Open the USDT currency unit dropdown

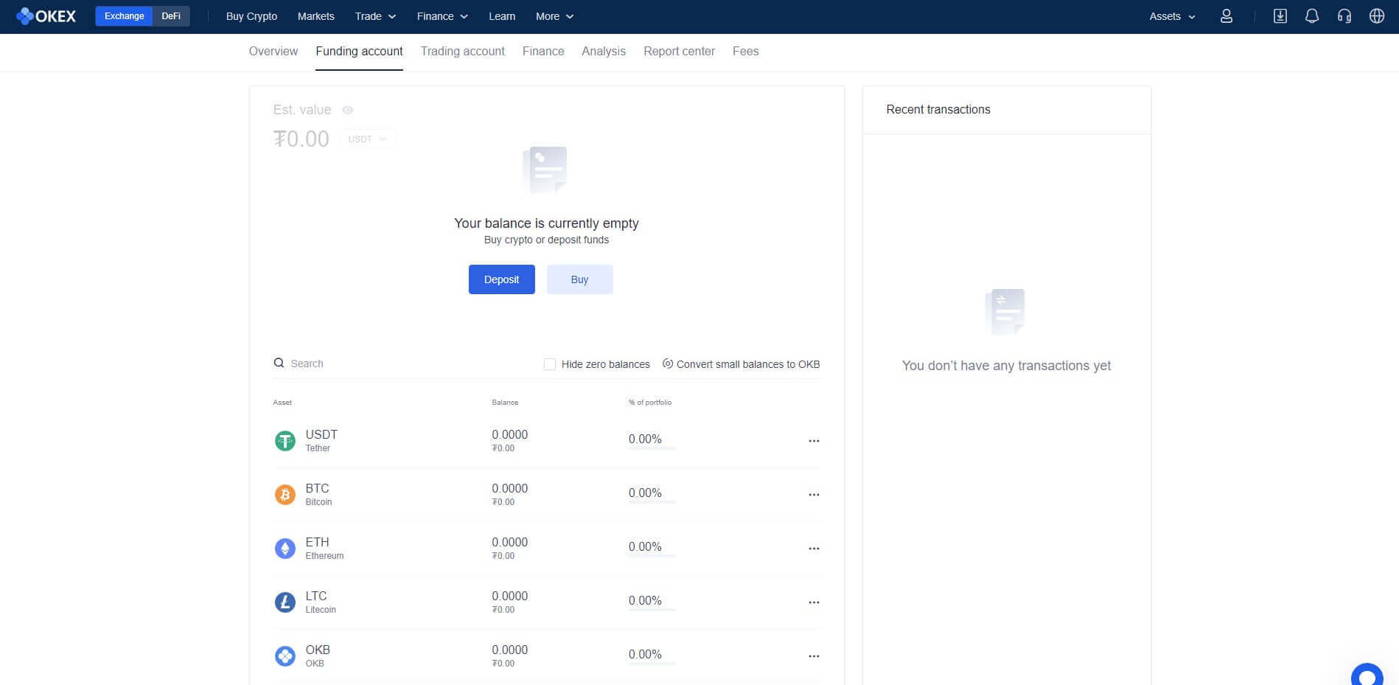coord(367,139)
